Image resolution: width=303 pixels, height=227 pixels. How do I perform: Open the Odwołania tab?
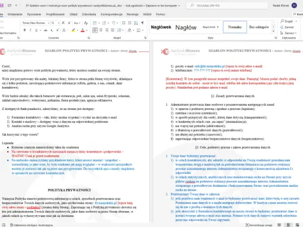[89, 14]
